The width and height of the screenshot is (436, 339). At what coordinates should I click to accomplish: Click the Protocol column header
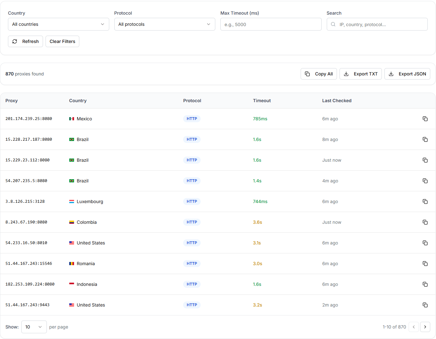(x=192, y=101)
